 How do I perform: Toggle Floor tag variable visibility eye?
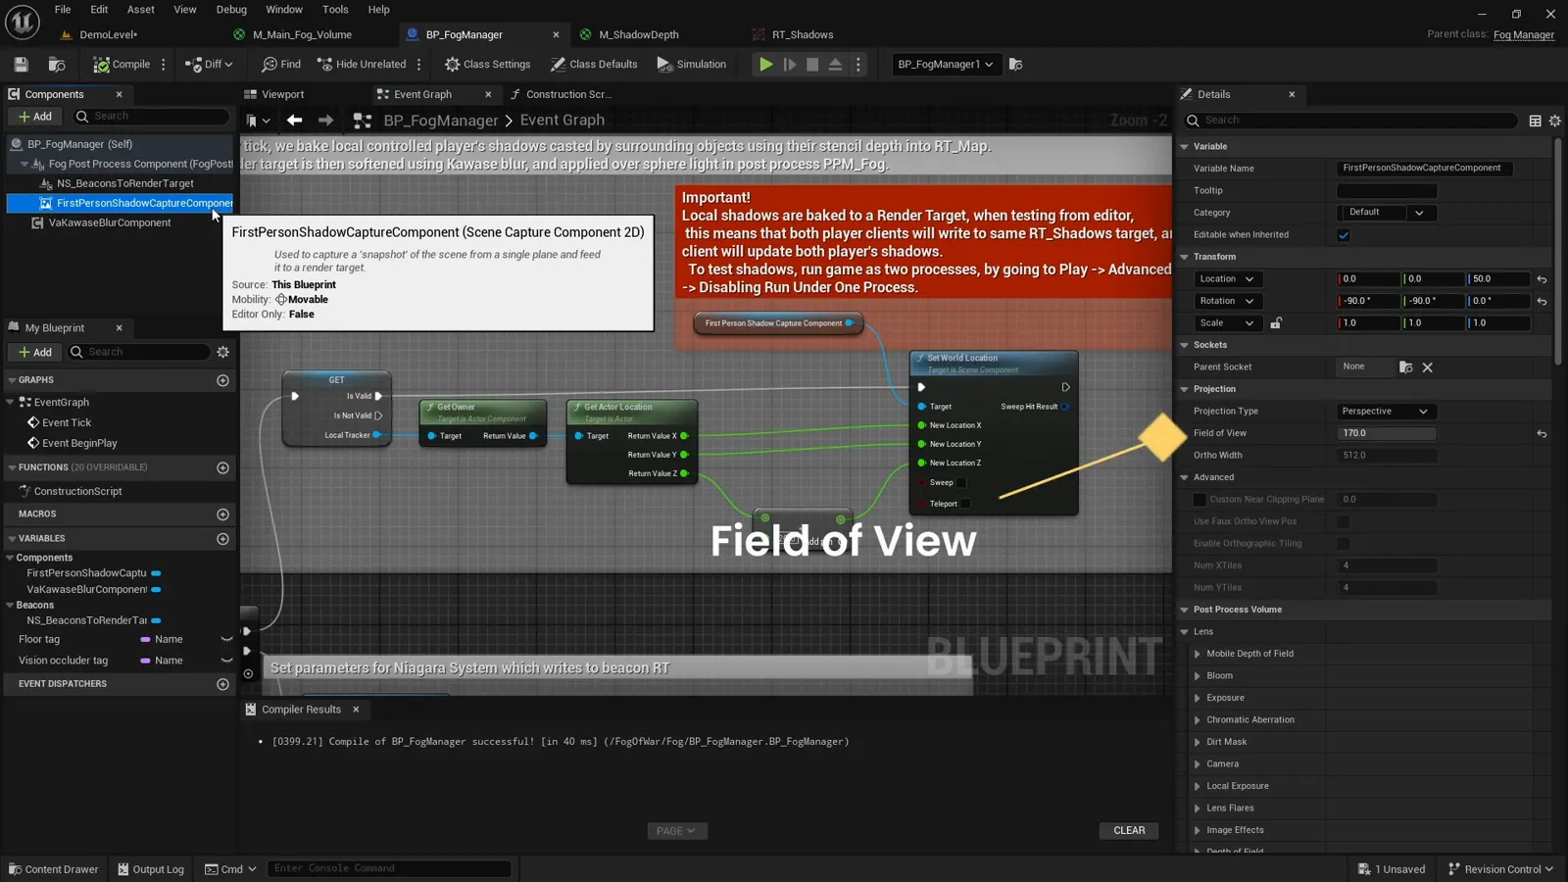(x=226, y=639)
